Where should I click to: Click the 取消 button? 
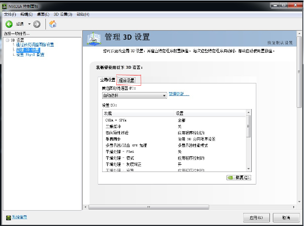[x=286, y=217]
